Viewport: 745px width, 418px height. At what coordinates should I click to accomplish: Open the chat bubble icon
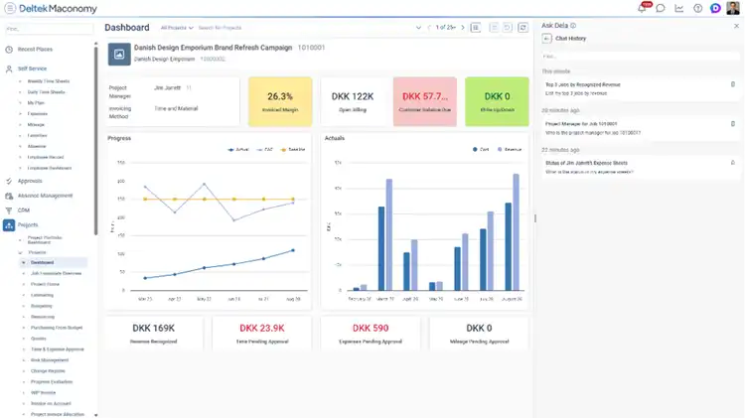(x=661, y=8)
